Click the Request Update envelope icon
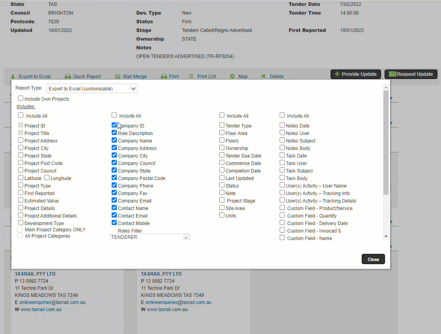This screenshot has width=441, height=334. pyautogui.click(x=392, y=74)
